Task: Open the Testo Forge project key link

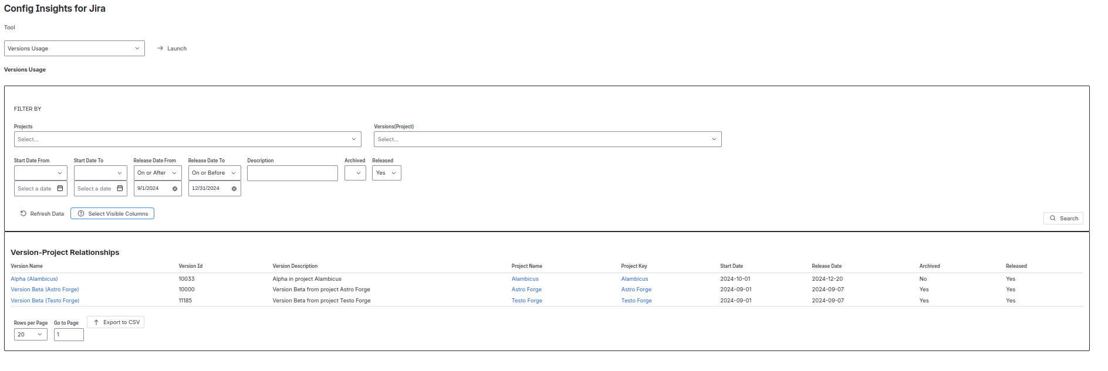Action: [636, 301]
